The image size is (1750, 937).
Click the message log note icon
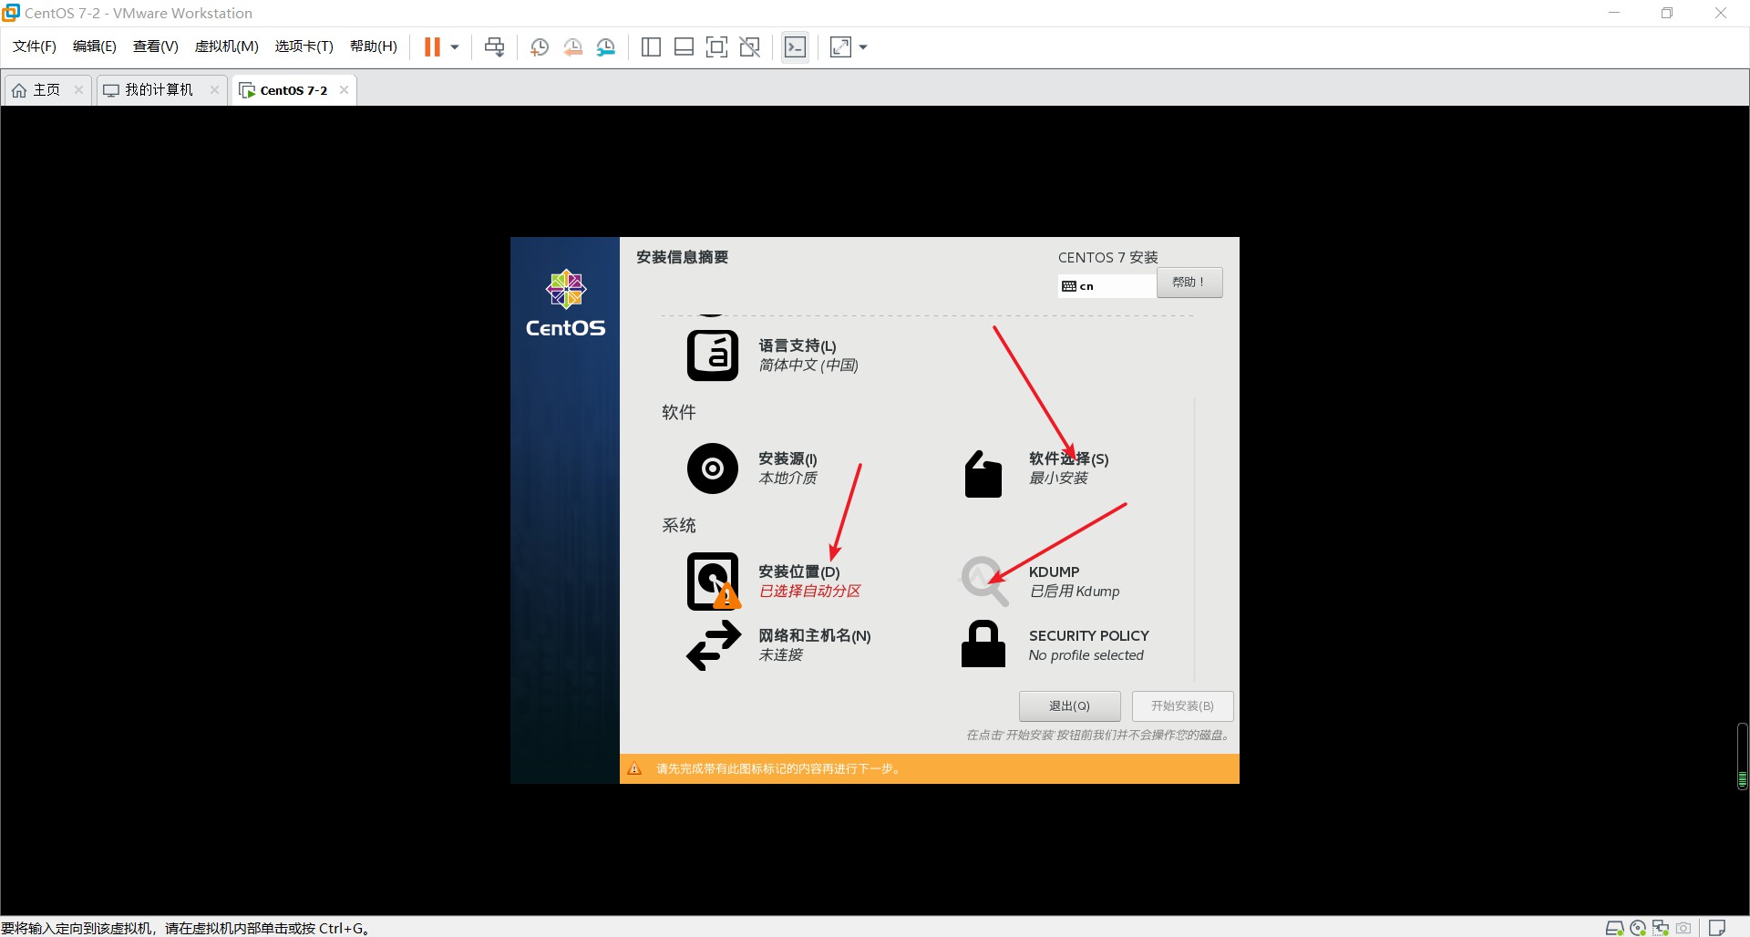click(x=1717, y=928)
